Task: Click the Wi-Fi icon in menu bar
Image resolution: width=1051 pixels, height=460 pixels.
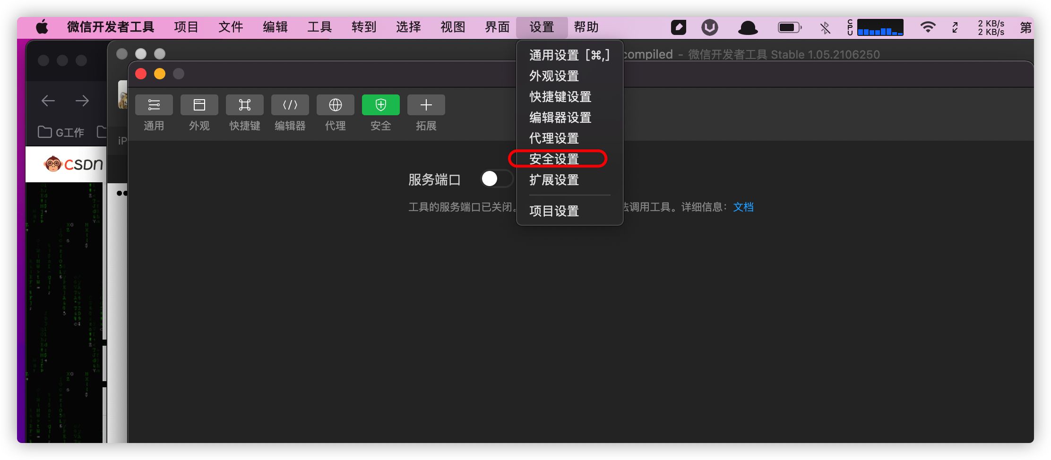Action: tap(928, 27)
